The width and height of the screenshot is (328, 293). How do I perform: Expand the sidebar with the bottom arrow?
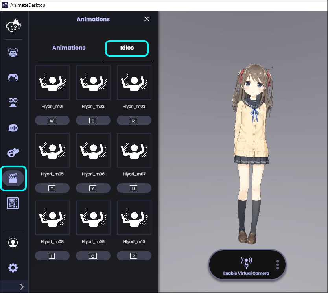(22, 287)
